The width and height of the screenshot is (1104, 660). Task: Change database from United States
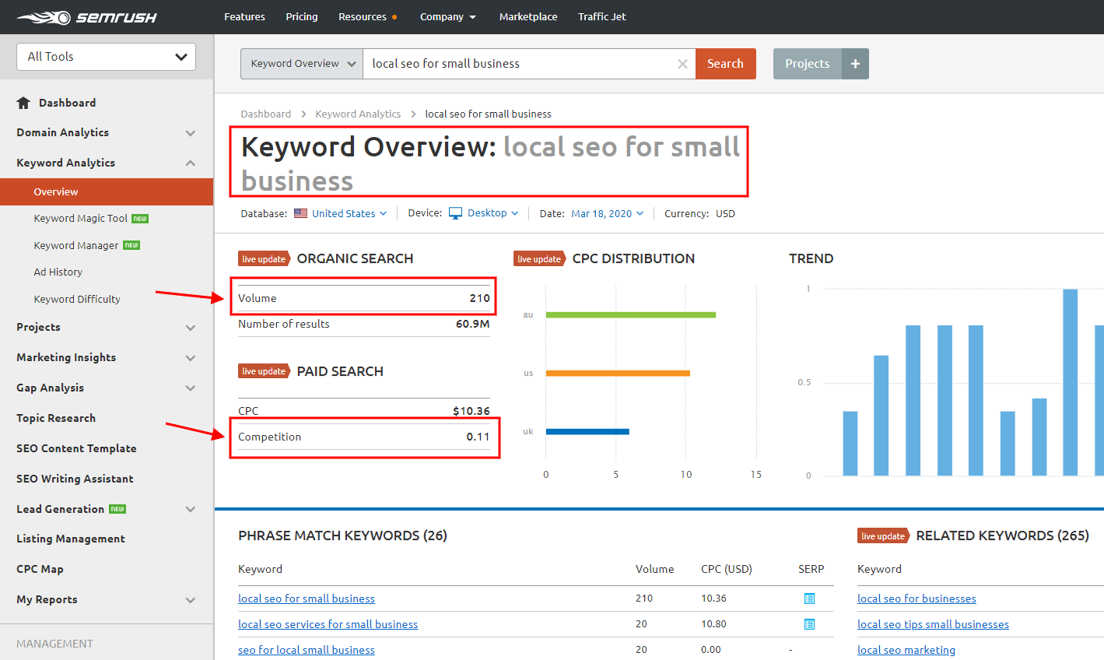coord(349,213)
